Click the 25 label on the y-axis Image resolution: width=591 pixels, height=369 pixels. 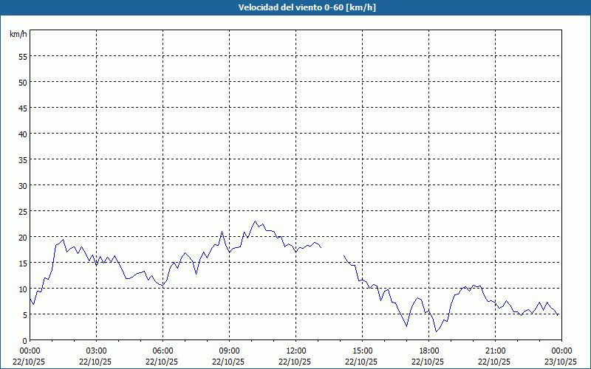[x=23, y=211]
